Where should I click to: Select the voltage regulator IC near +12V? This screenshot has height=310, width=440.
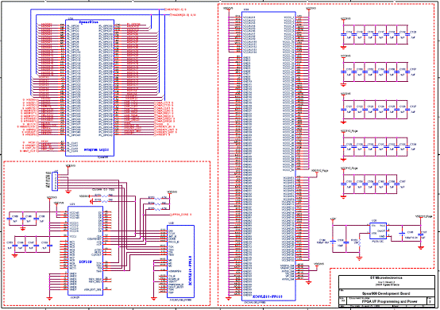click(377, 231)
